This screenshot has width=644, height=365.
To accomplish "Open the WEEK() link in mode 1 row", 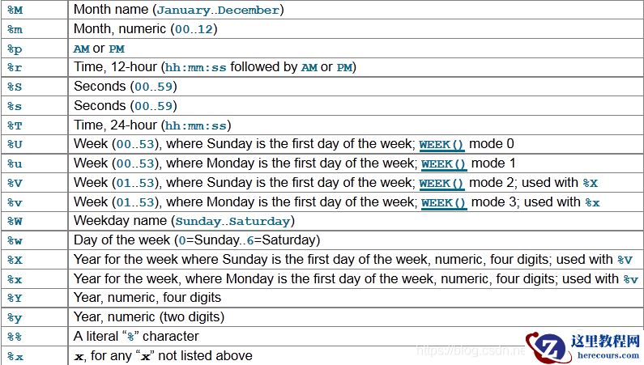I will (x=444, y=164).
